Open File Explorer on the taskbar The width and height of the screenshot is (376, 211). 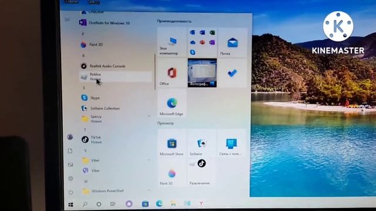tap(173, 203)
